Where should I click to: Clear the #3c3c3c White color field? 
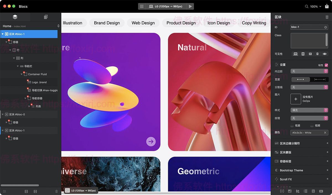pyautogui.click(x=325, y=133)
